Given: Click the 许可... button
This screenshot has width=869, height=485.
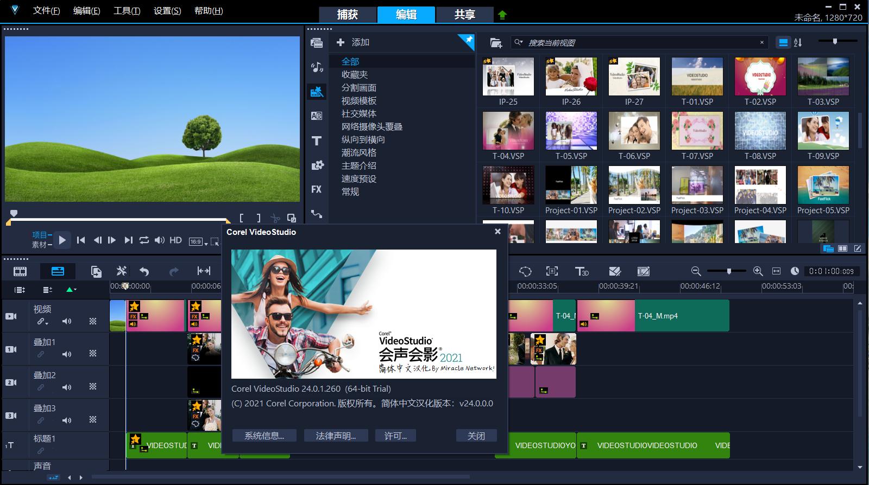Looking at the screenshot, I should pos(395,436).
